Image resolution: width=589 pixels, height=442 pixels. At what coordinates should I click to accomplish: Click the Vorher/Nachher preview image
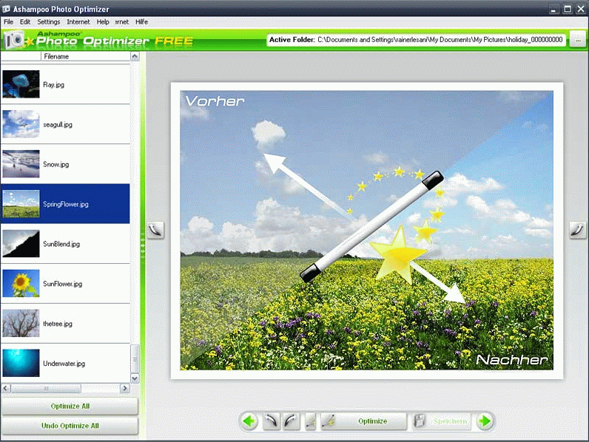click(x=366, y=231)
